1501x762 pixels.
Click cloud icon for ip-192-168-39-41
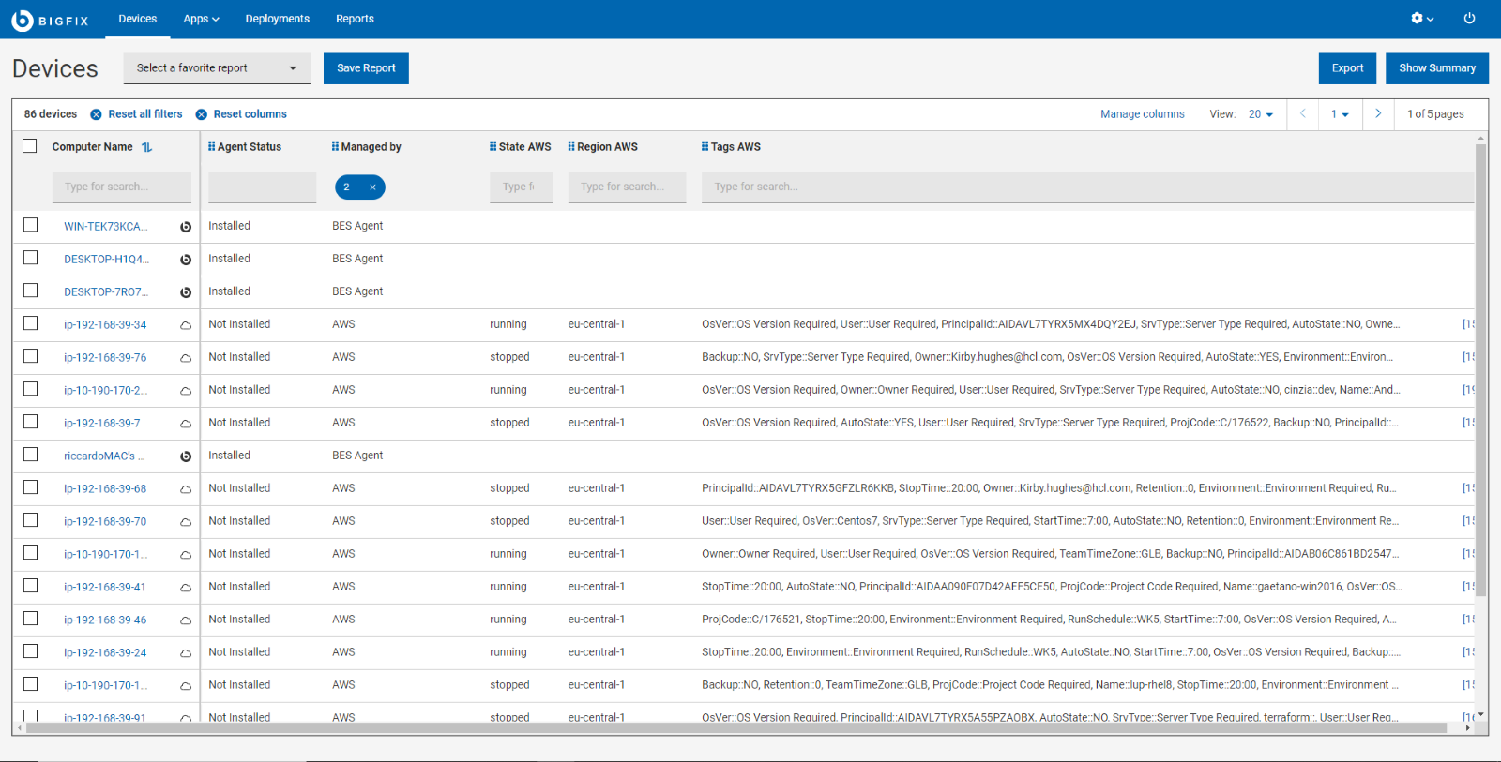[x=186, y=588]
